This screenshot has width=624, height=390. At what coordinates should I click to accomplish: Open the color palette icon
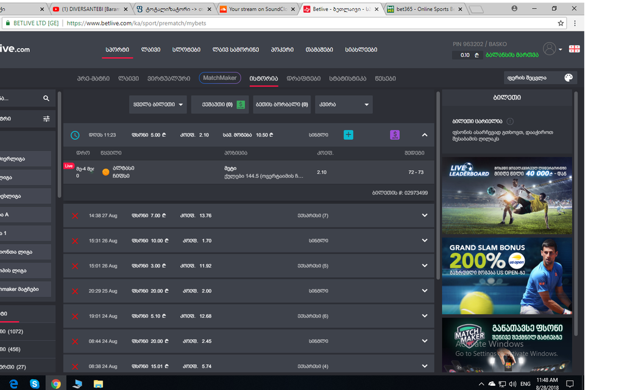[x=569, y=77]
